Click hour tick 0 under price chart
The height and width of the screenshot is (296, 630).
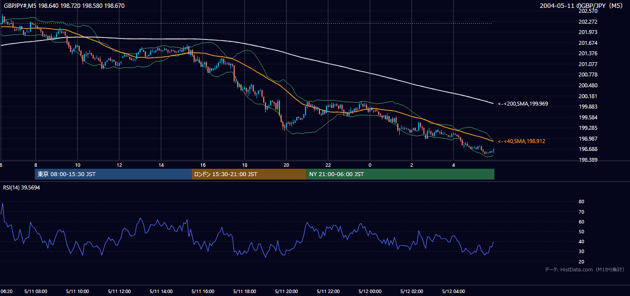click(370, 164)
